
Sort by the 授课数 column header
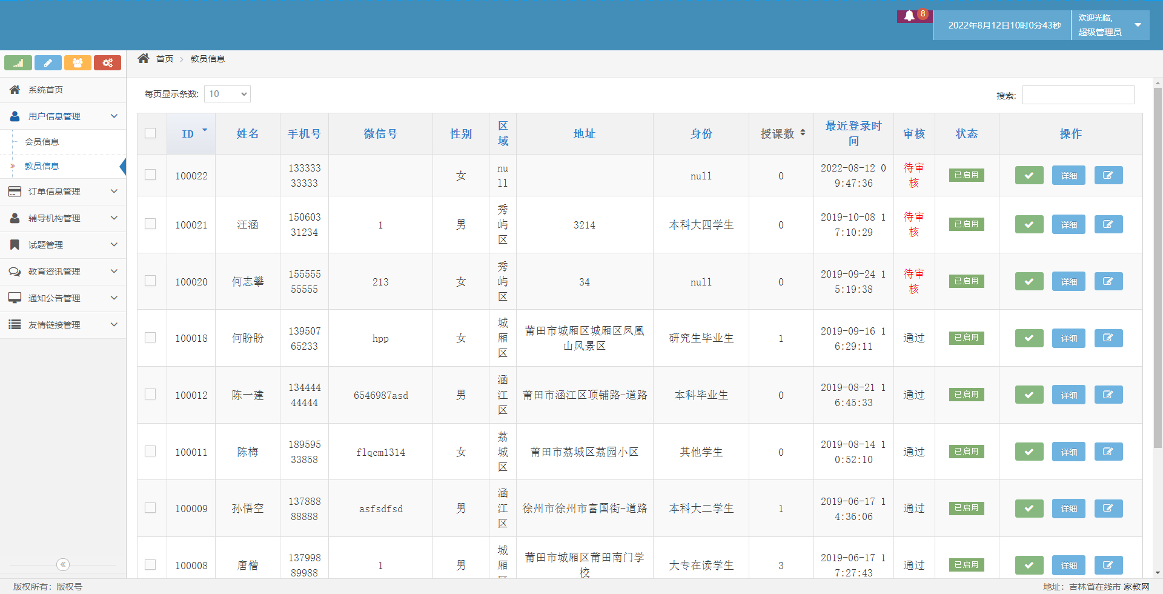pyautogui.click(x=781, y=133)
